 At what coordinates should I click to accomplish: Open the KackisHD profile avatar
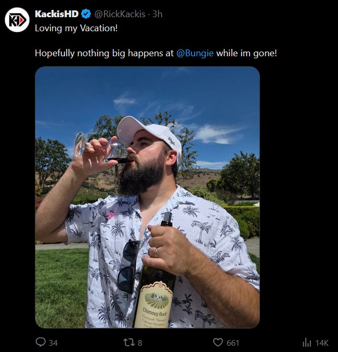pos(17,20)
